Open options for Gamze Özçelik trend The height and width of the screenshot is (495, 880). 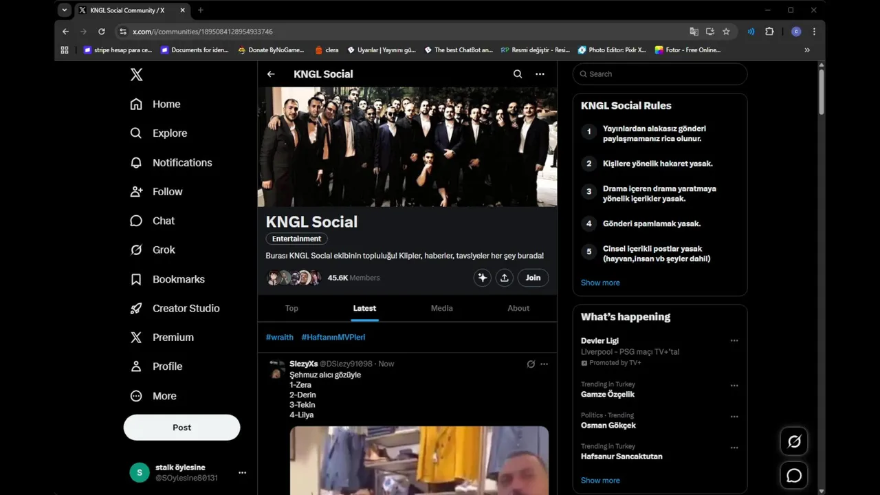coord(734,386)
